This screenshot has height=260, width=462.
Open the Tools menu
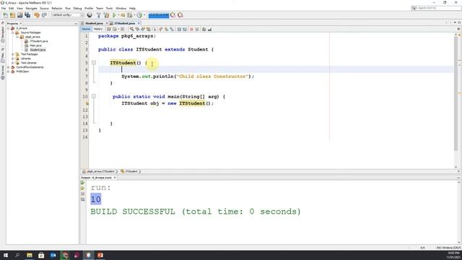pyautogui.click(x=109, y=8)
